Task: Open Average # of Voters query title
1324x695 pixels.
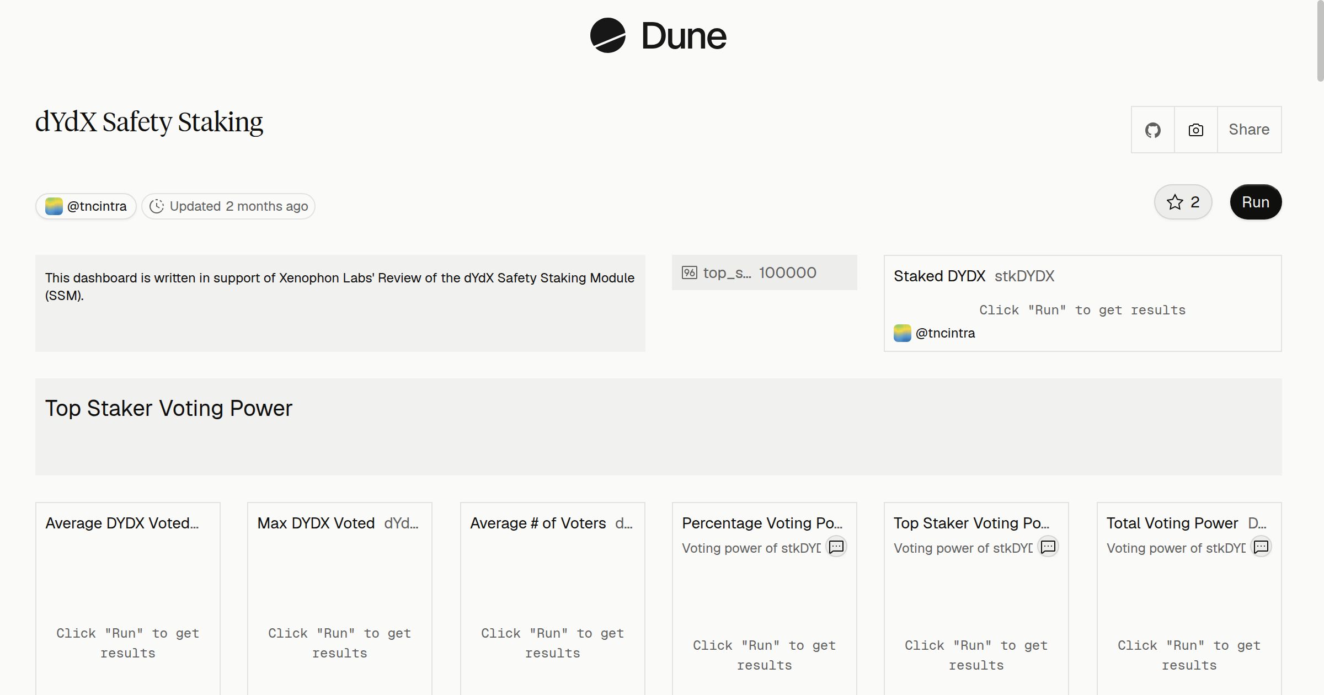Action: [538, 523]
